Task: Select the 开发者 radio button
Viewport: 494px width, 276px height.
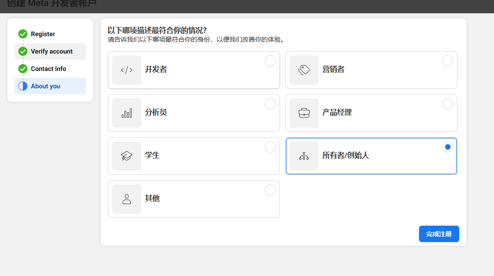Action: click(270, 61)
